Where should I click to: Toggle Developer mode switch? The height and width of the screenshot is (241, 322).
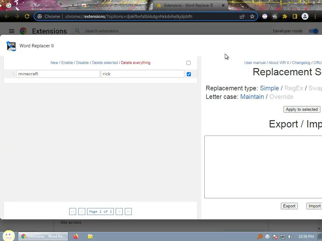pyautogui.click(x=314, y=31)
